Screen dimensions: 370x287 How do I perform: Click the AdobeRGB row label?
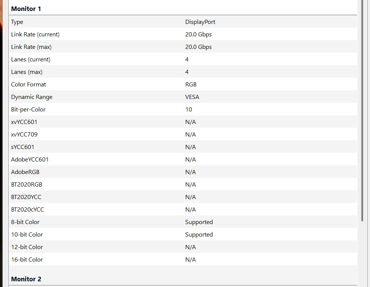25,172
